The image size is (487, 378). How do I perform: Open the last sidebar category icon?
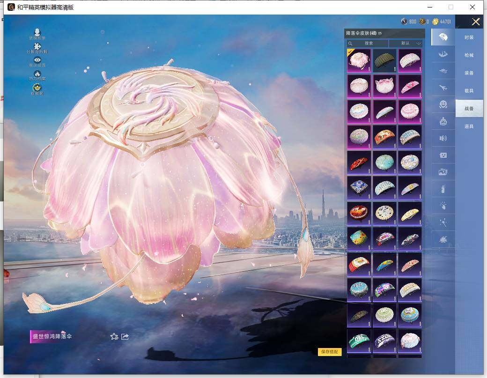[443, 239]
